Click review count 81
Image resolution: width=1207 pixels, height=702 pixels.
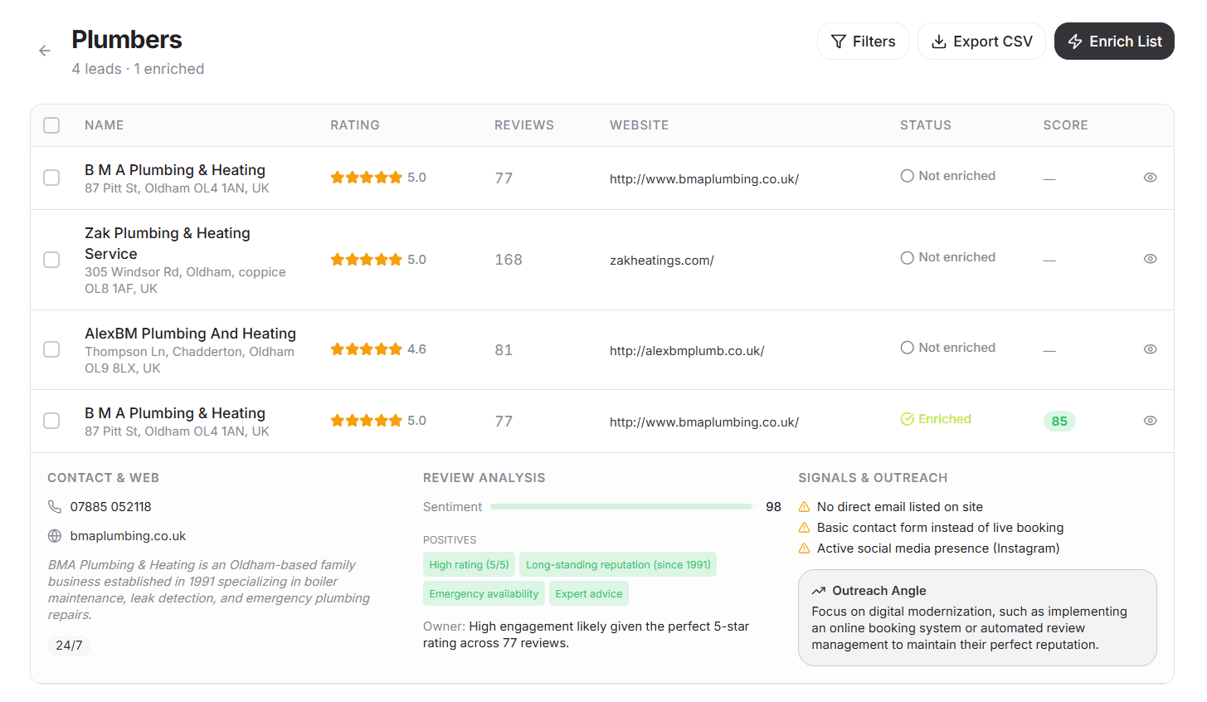click(504, 350)
